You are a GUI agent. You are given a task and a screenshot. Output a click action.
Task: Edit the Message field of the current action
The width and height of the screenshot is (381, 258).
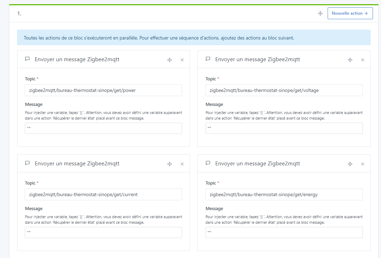pyautogui.click(x=103, y=232)
